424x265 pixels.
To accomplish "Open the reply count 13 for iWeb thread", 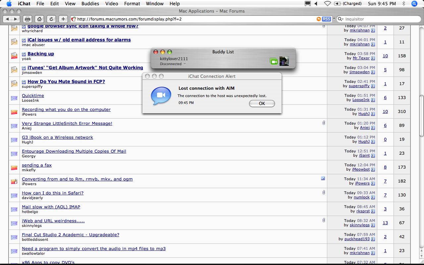I will point(385,223).
